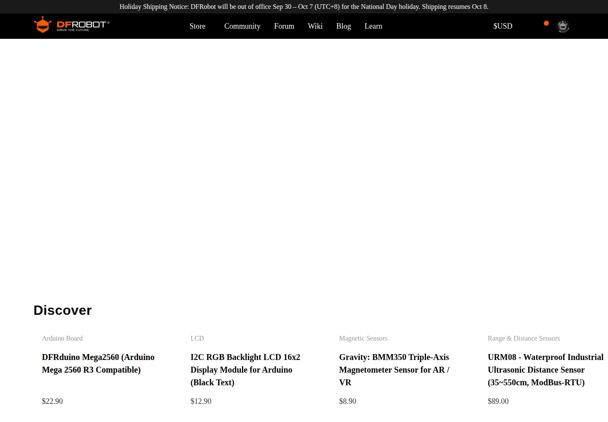
Task: Open the Store menu
Action: click(x=198, y=26)
